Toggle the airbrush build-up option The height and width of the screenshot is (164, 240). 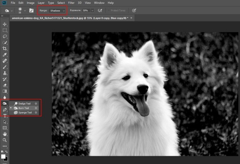100,11
